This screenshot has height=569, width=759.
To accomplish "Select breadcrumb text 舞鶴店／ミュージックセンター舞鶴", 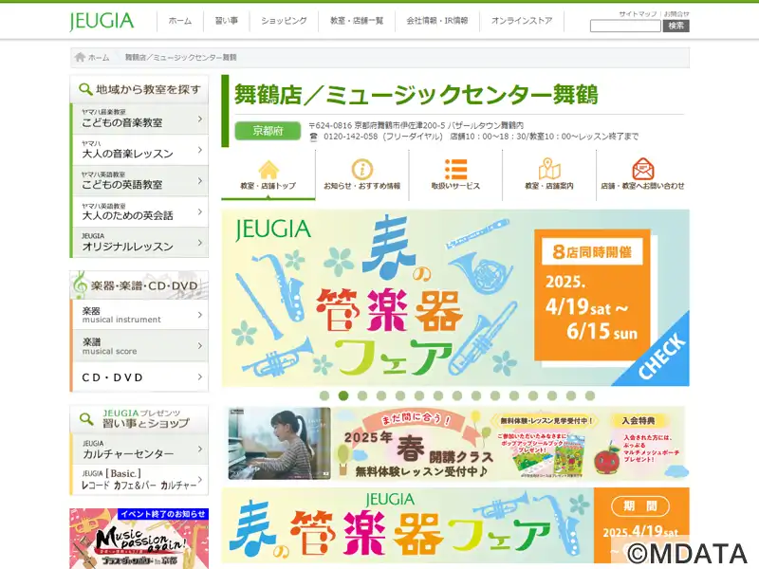I will tap(180, 58).
